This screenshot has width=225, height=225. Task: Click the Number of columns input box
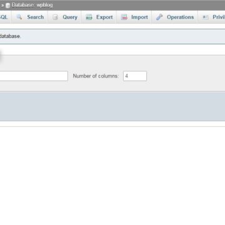point(135,76)
